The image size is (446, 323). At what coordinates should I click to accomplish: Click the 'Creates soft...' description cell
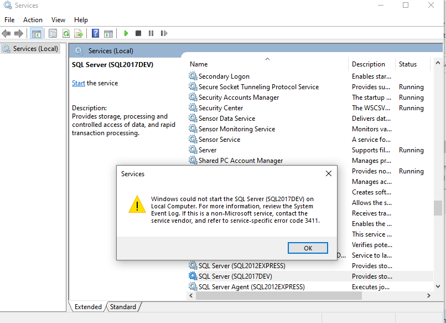(x=371, y=192)
